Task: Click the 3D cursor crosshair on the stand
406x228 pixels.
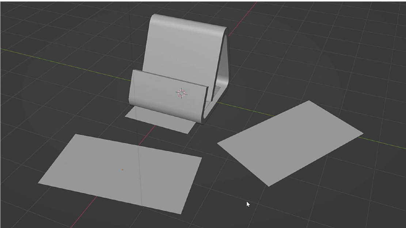Action: [182, 93]
